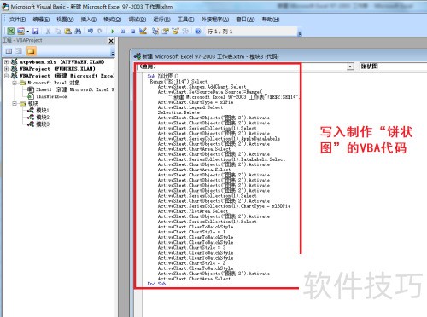Open the 视图(V) menu
The image size is (427, 317).
65,20
